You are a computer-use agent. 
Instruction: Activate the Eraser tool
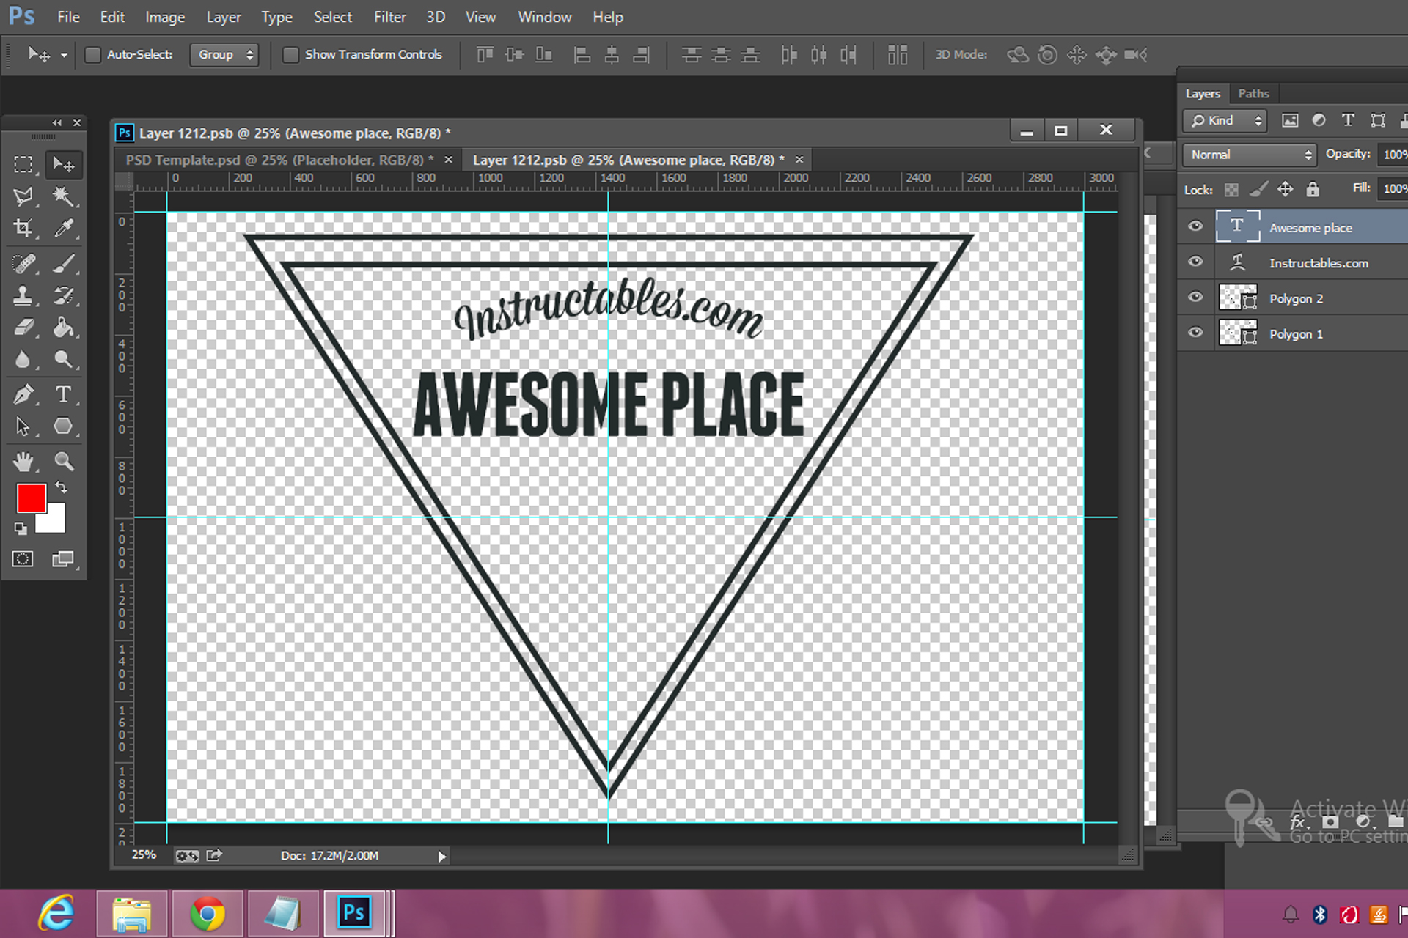pos(23,328)
